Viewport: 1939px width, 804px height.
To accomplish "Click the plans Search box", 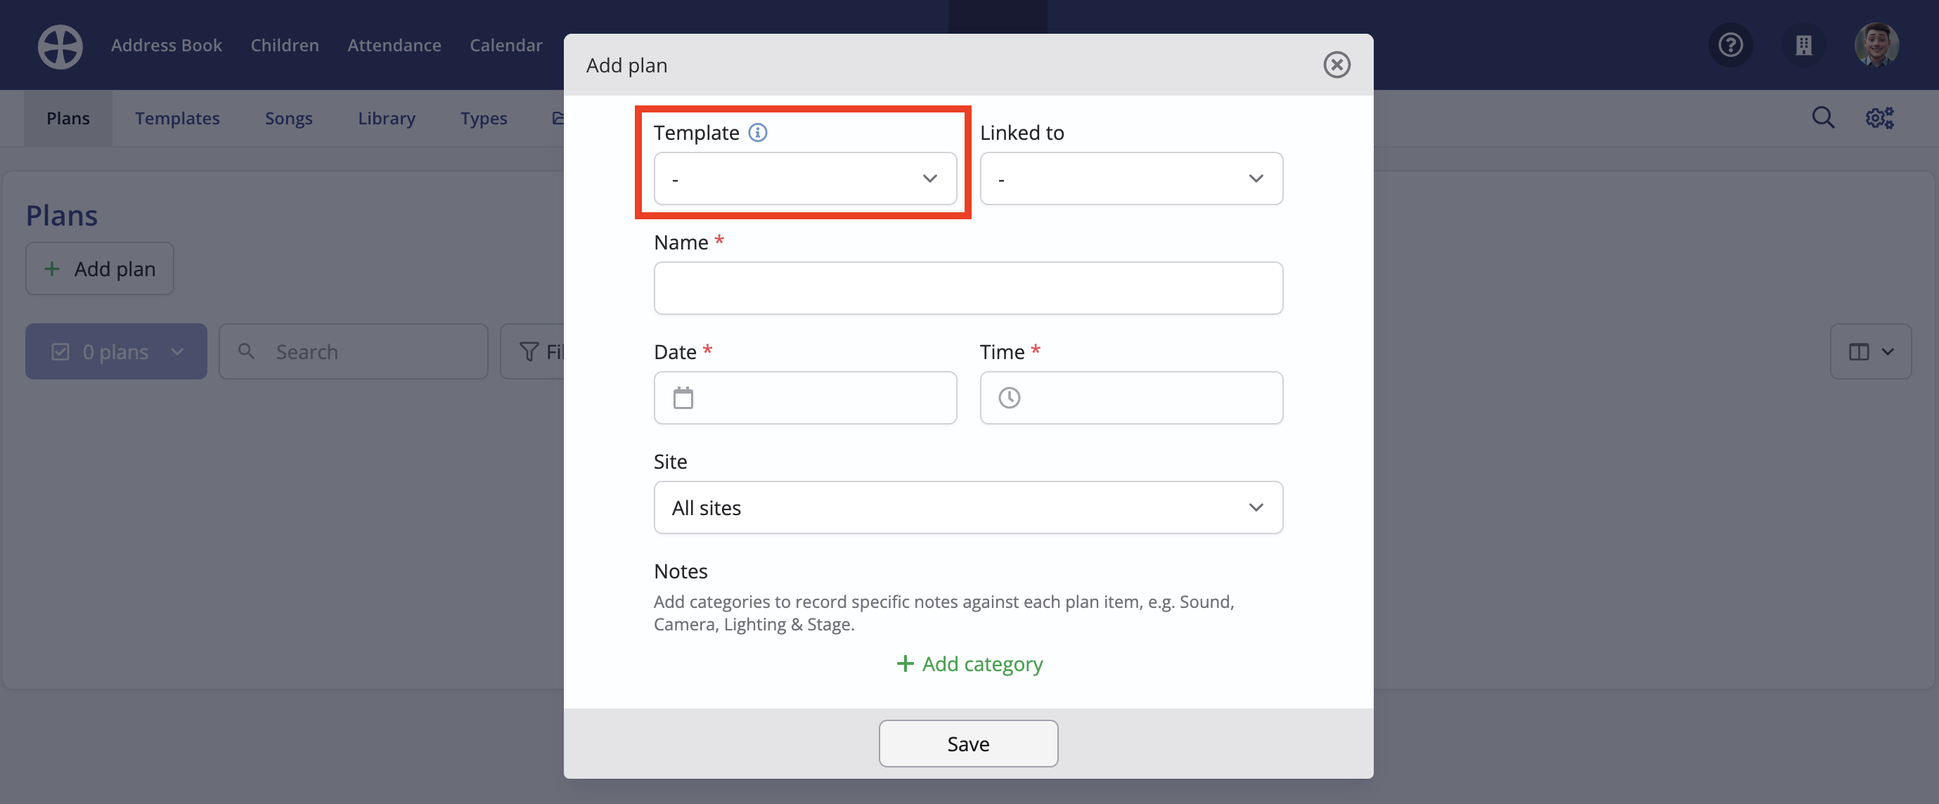I will click(x=353, y=351).
